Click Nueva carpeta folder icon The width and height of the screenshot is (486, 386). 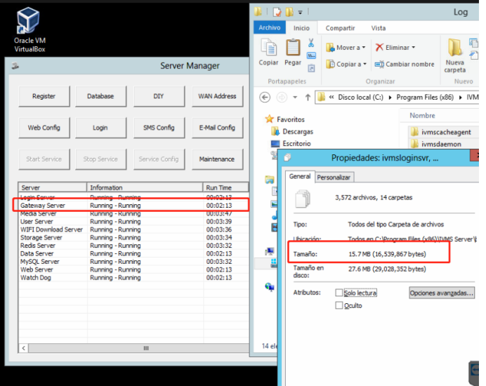(454, 48)
